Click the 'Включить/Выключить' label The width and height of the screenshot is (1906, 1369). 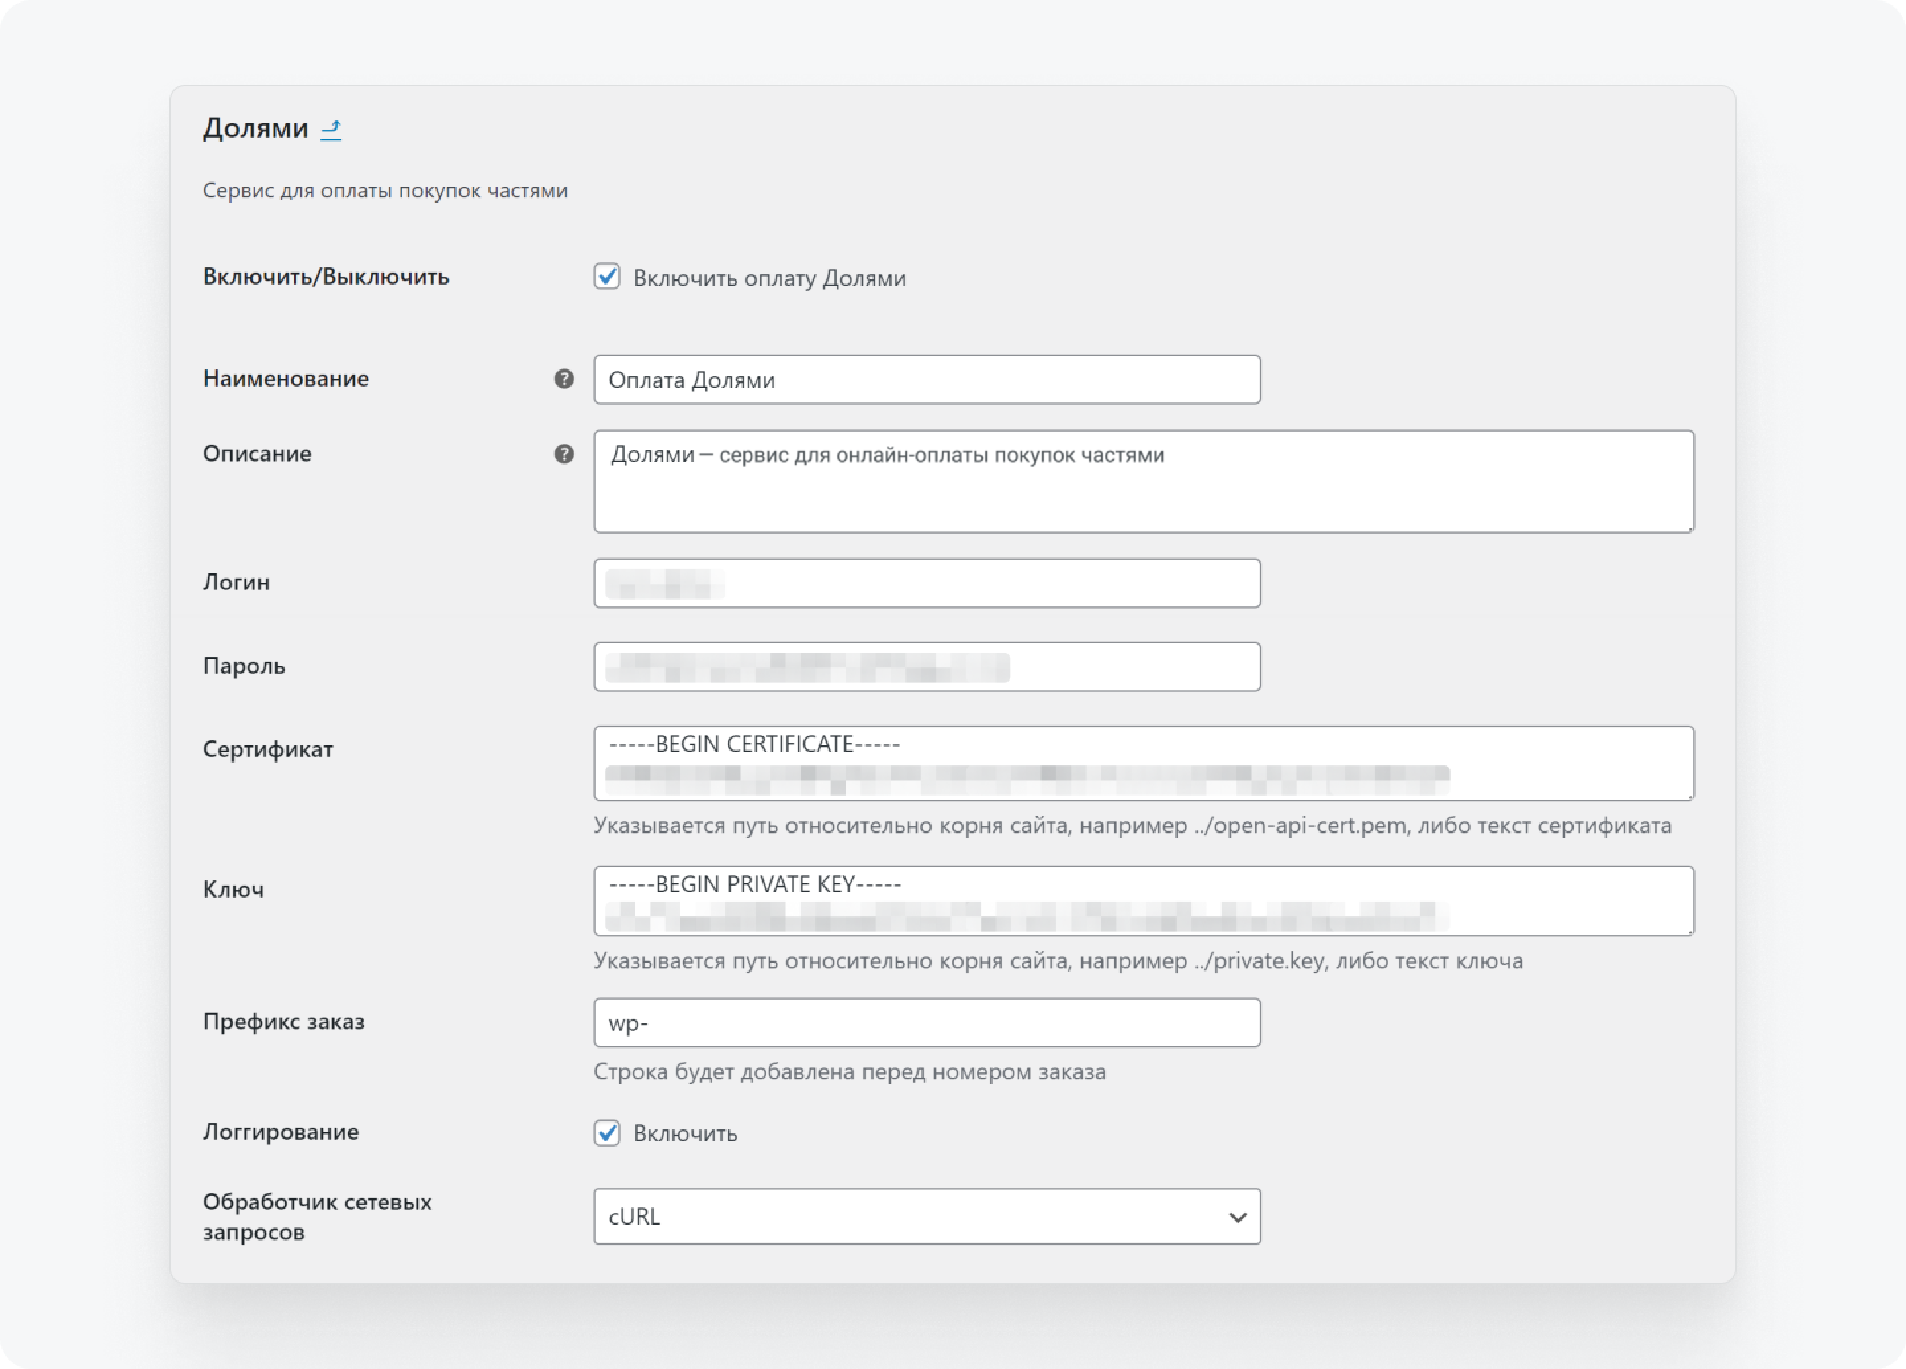(326, 277)
